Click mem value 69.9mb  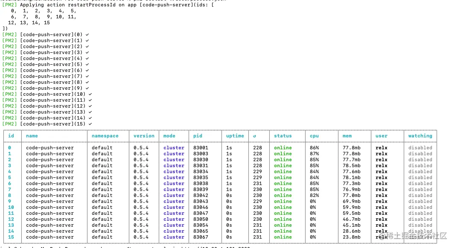[351, 202]
